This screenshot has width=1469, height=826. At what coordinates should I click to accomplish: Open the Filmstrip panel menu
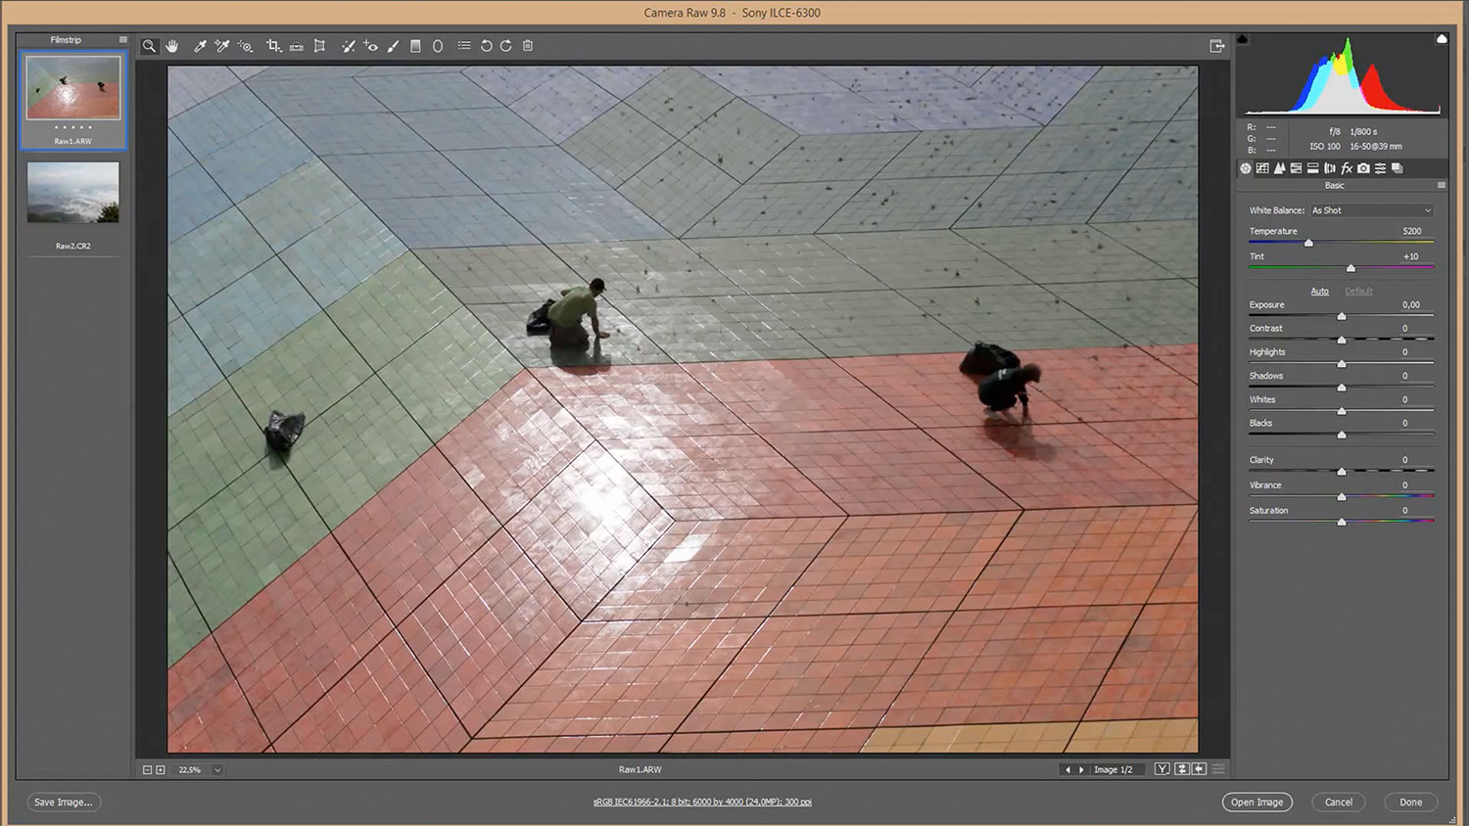tap(122, 40)
